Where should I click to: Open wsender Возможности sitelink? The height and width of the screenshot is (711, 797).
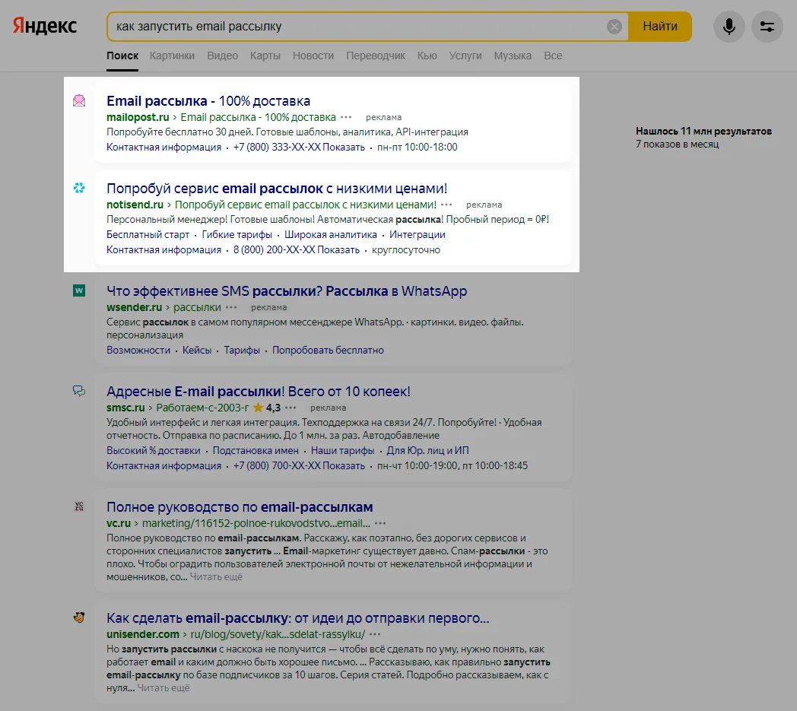pos(138,350)
